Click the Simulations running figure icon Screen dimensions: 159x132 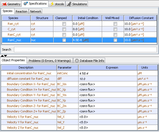tap(69, 4)
